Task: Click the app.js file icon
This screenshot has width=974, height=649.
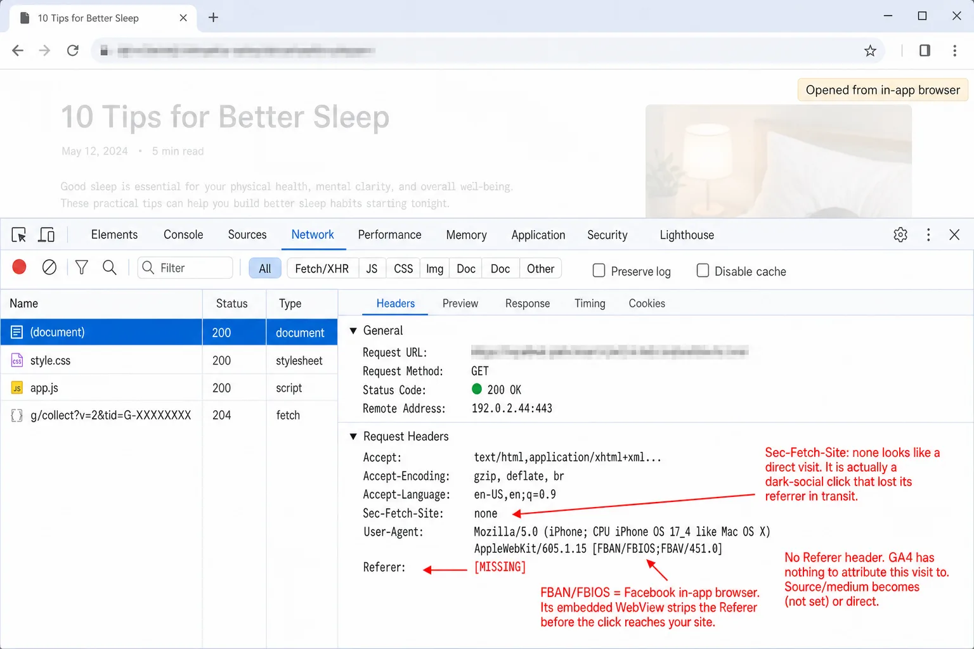Action: click(17, 388)
